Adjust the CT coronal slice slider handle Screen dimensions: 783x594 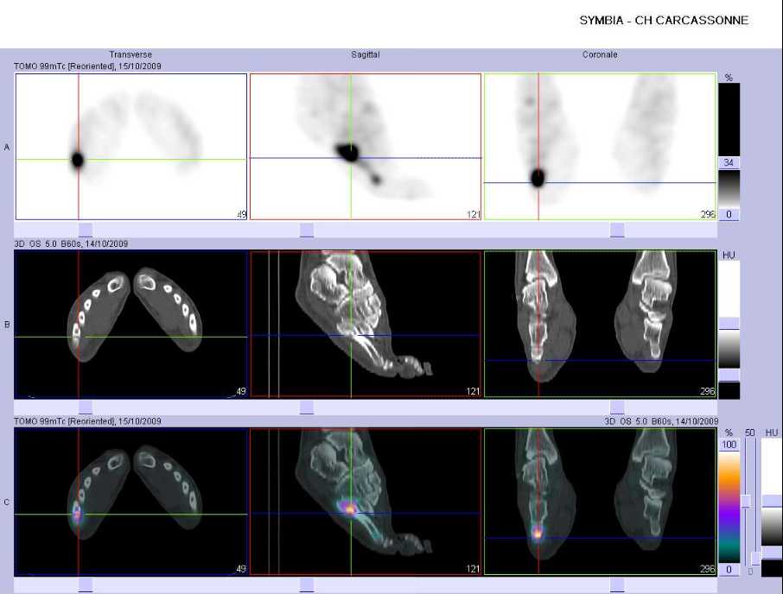[617, 408]
